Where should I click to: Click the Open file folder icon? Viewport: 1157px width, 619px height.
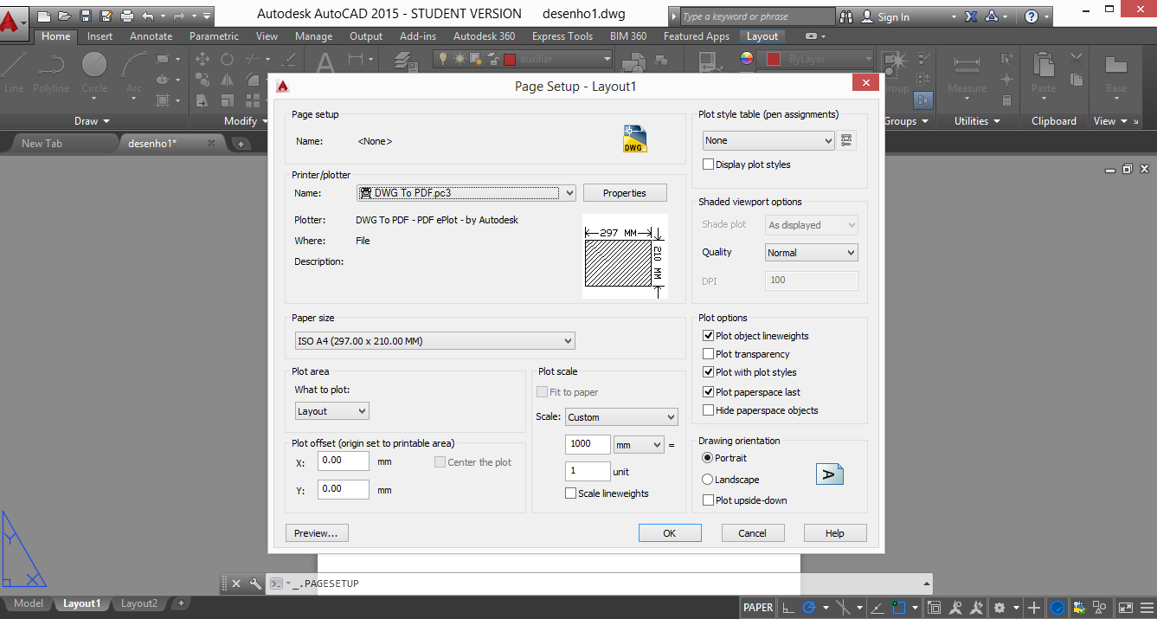pyautogui.click(x=65, y=16)
